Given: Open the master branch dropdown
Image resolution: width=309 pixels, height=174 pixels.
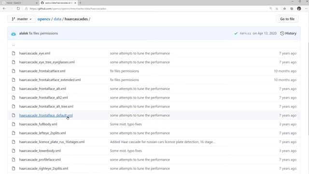Looking at the screenshot, I should pos(21,19).
